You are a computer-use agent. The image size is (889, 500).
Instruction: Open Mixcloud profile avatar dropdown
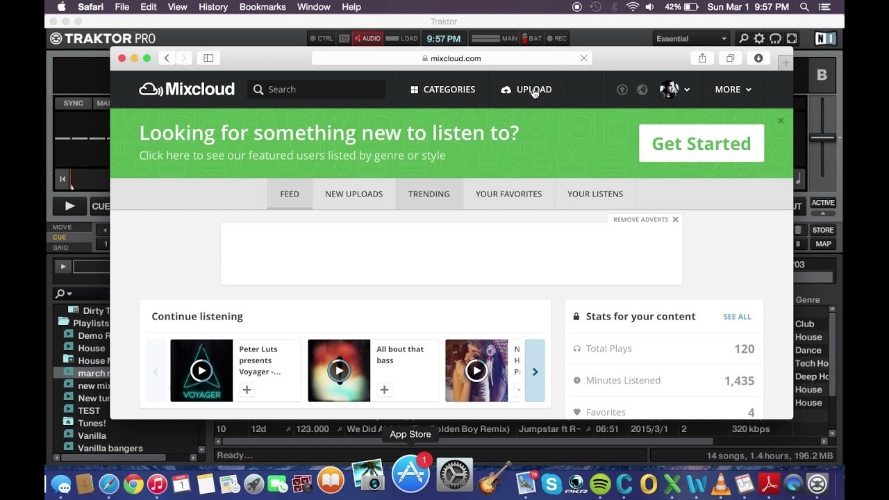click(674, 90)
